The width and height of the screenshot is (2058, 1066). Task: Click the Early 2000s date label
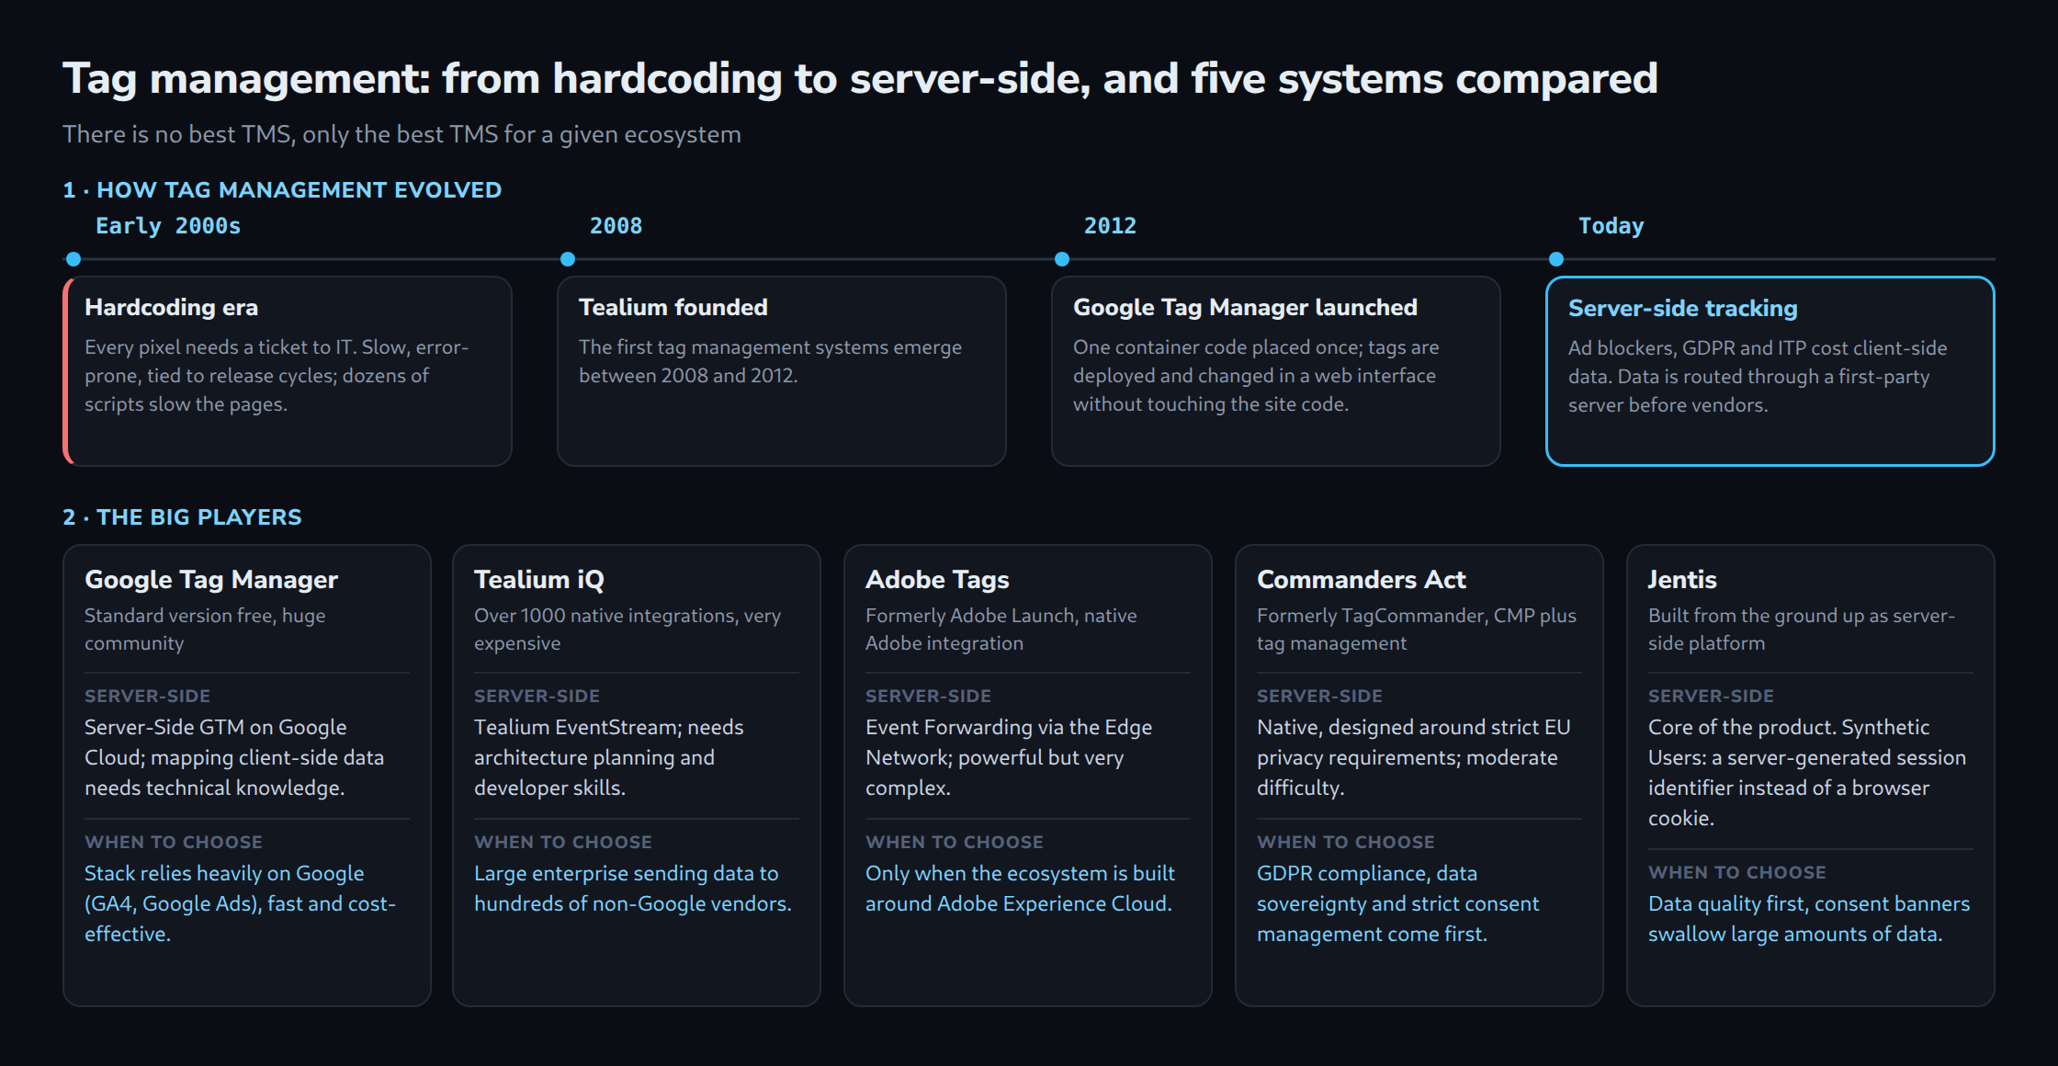(168, 226)
